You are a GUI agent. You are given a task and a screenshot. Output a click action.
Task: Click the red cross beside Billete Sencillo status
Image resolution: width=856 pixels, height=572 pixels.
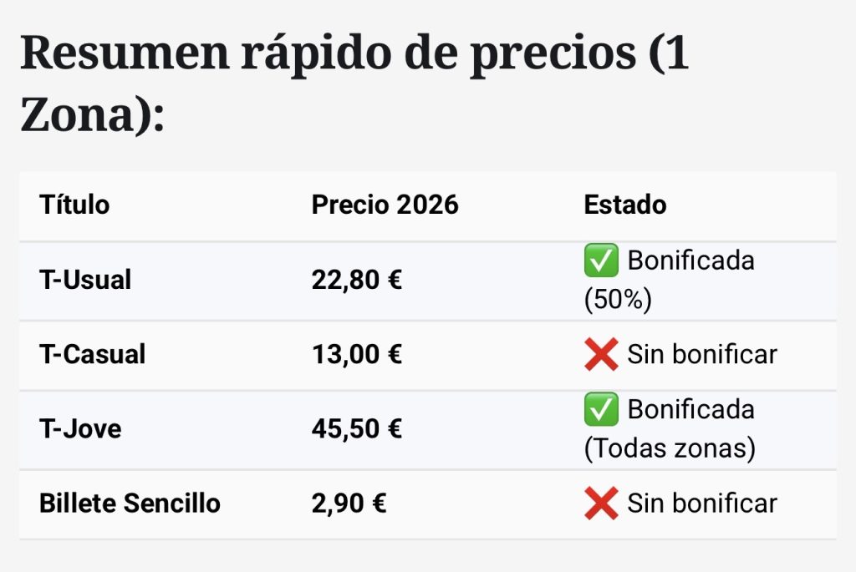click(601, 504)
